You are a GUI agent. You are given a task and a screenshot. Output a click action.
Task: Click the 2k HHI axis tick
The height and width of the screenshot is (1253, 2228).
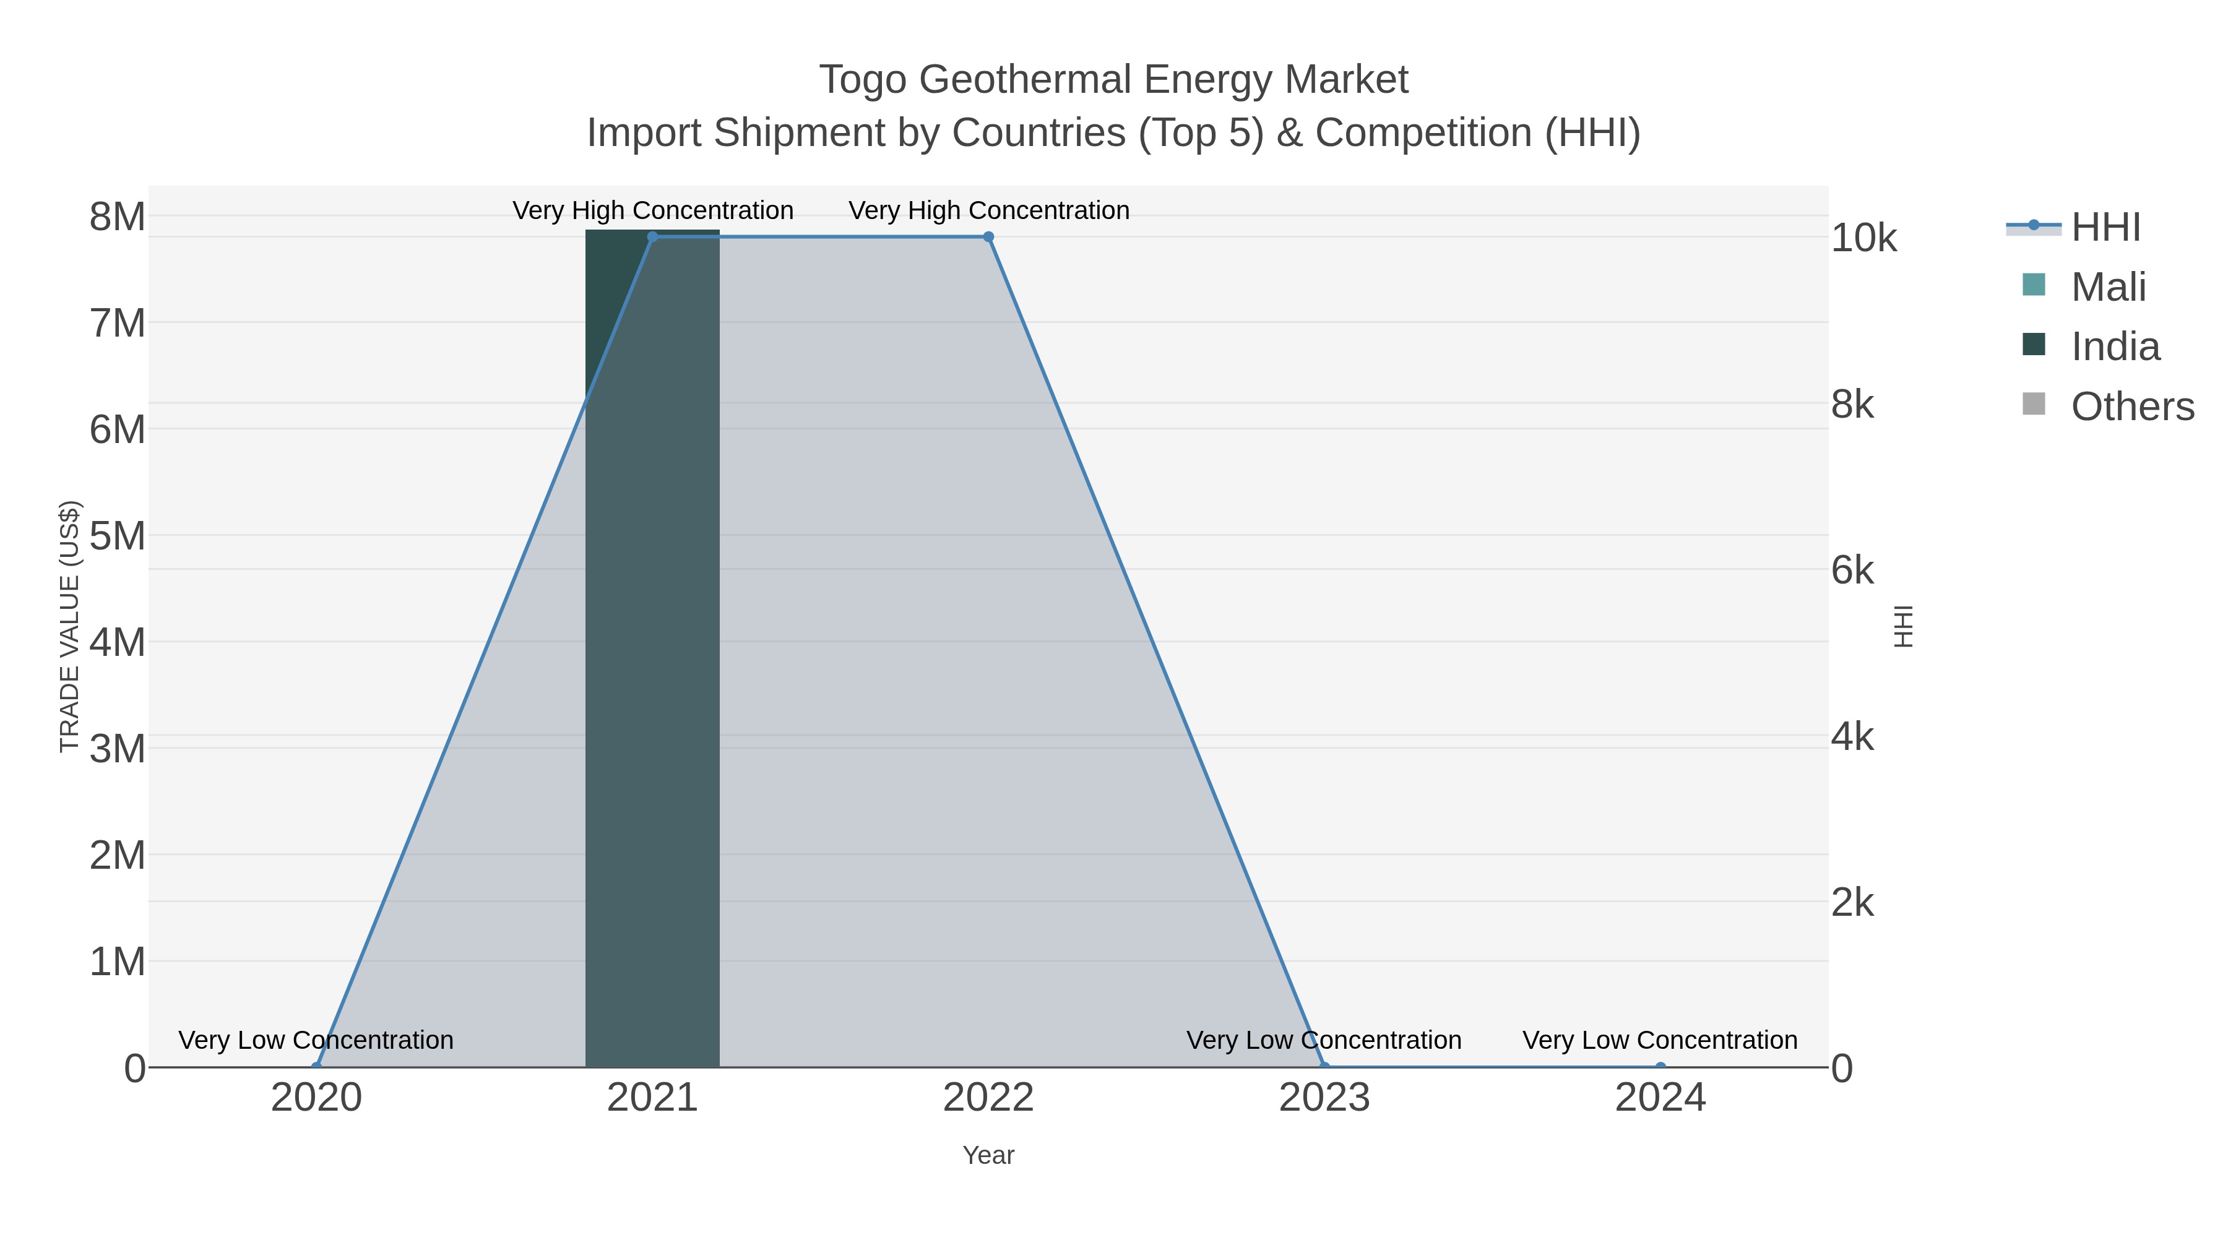[x=1852, y=903]
